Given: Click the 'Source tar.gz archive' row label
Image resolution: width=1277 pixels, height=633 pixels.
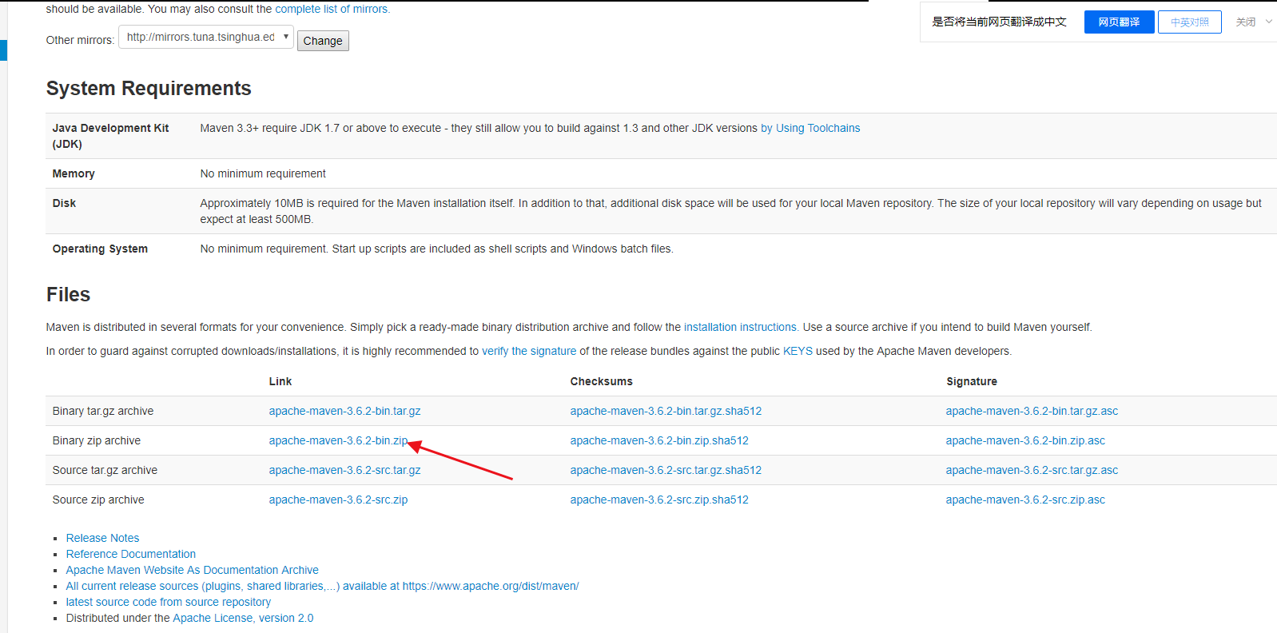Looking at the screenshot, I should tap(105, 470).
